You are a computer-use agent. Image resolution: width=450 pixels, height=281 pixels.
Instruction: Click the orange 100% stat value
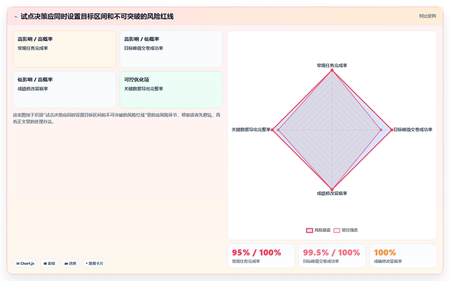point(385,252)
